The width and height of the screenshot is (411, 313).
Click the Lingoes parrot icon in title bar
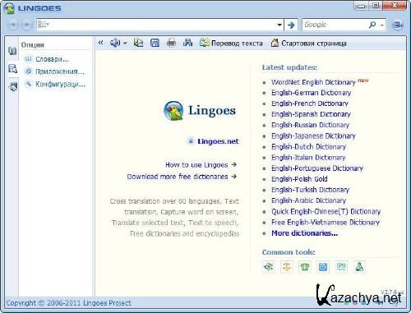click(9, 8)
